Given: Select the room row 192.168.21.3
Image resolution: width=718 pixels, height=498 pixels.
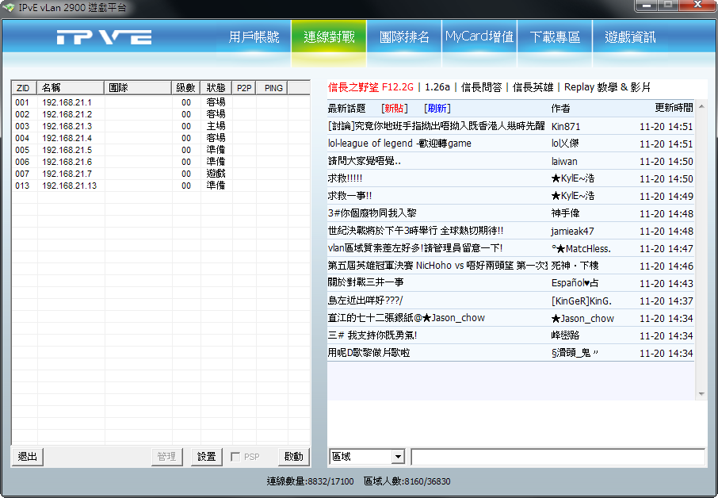Looking at the screenshot, I should click(x=67, y=126).
